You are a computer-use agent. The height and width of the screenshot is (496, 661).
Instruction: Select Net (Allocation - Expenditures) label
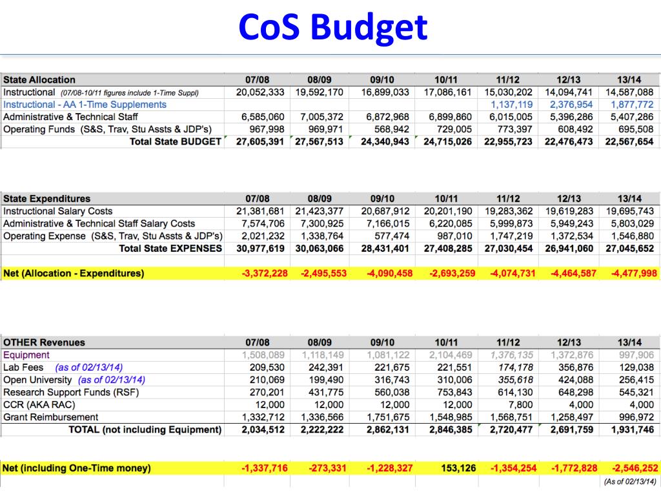point(74,273)
